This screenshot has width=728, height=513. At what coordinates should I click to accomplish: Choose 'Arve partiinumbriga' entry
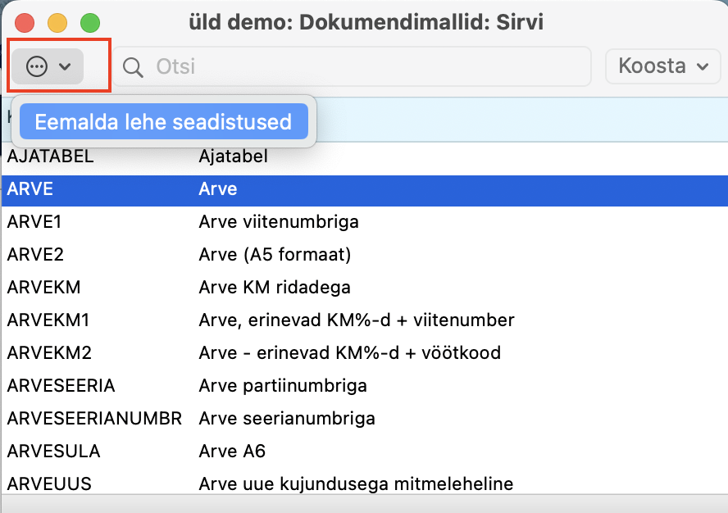282,386
